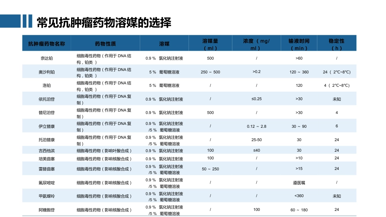This screenshot has width=386, height=217.
Task: Click infusion time >60
Action: pos(299,58)
